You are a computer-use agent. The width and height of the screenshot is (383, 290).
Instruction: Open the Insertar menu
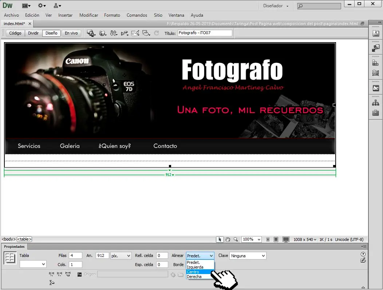pyautogui.click(x=65, y=15)
